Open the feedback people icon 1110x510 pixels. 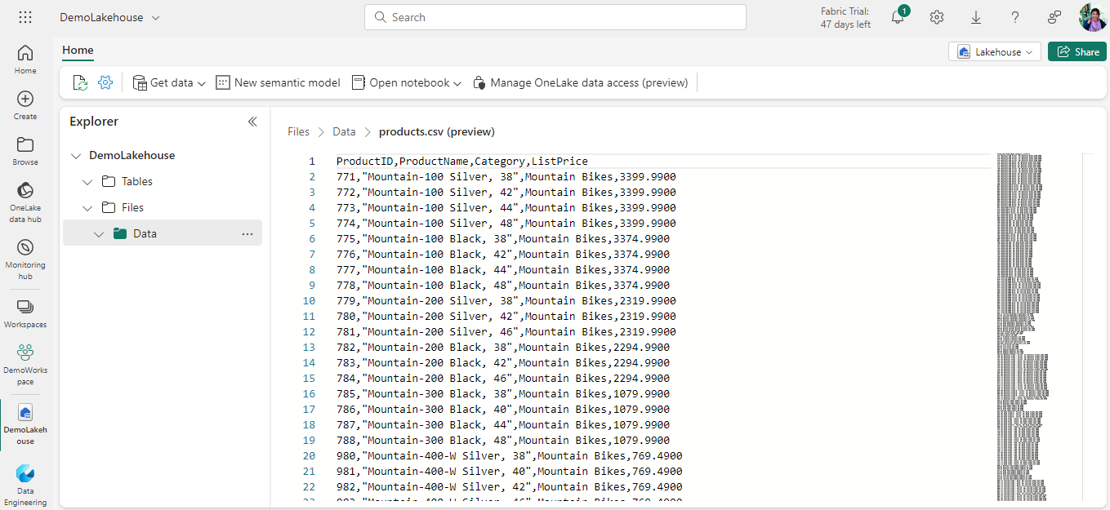click(x=1054, y=17)
